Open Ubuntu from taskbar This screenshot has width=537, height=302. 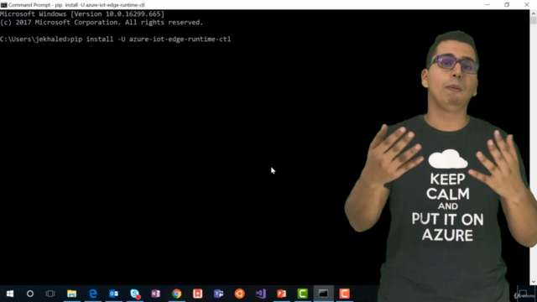(240, 294)
